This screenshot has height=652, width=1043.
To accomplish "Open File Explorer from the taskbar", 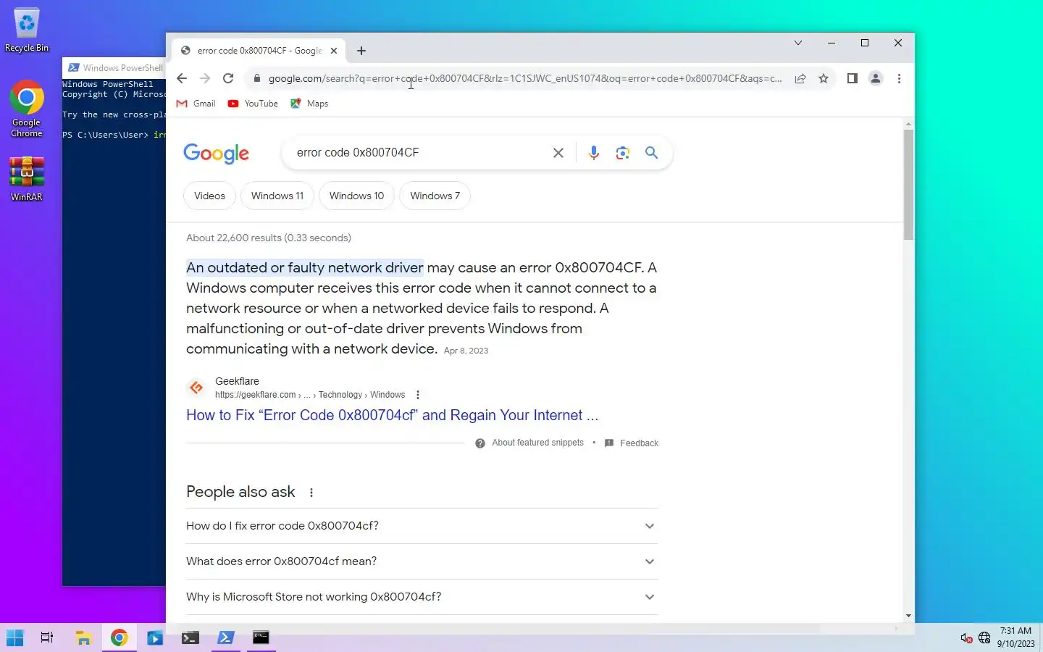I will [83, 638].
